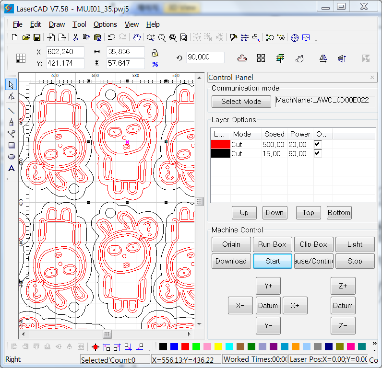The height and width of the screenshot is (368, 382).
Task: Click the mirror horizontal icon
Action: click(x=323, y=58)
